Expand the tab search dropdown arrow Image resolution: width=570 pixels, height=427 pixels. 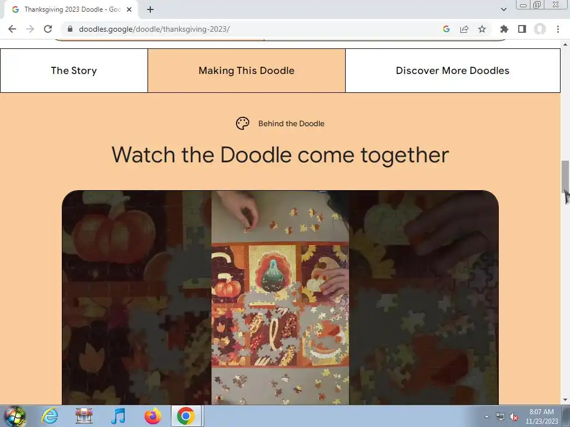503,9
